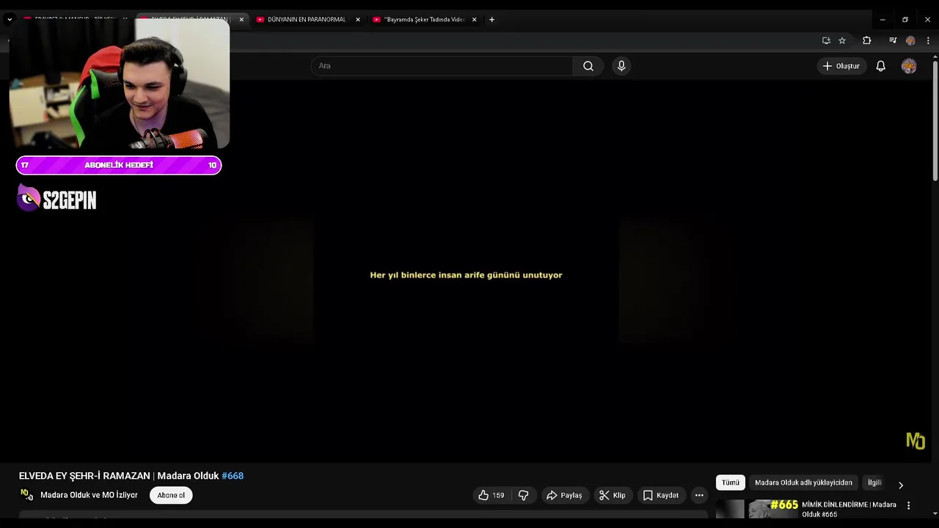The width and height of the screenshot is (939, 528).
Task: Click the scrollbar down arrow
Action: click(x=935, y=514)
